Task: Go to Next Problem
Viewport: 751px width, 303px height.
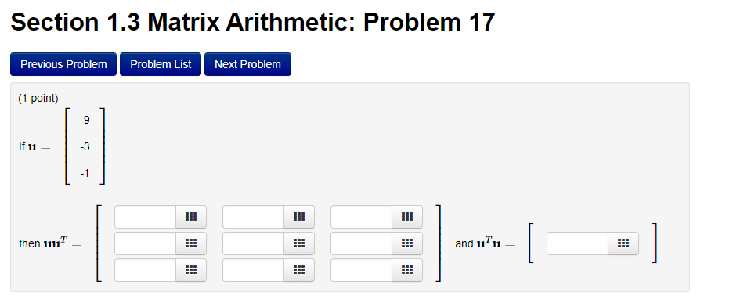Action: point(247,64)
